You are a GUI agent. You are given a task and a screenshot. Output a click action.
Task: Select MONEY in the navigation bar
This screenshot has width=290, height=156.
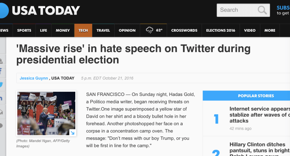coord(62,30)
